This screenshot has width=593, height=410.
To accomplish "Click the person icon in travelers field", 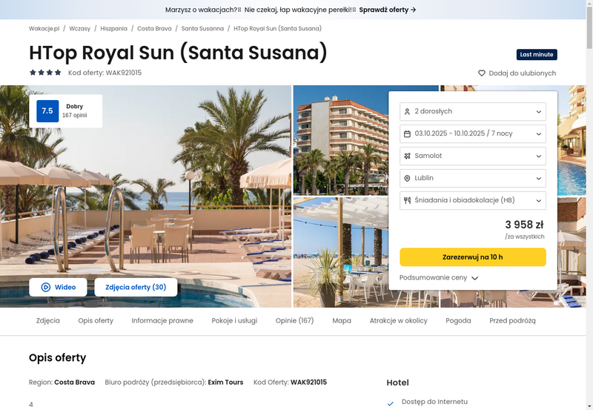I will (407, 111).
